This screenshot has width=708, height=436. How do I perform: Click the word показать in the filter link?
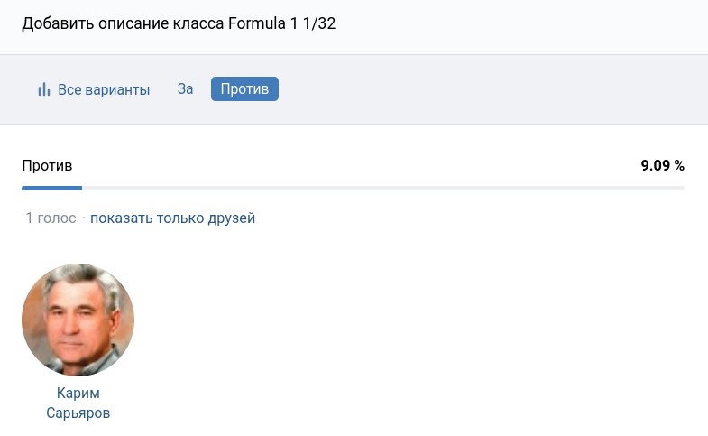pyautogui.click(x=121, y=218)
